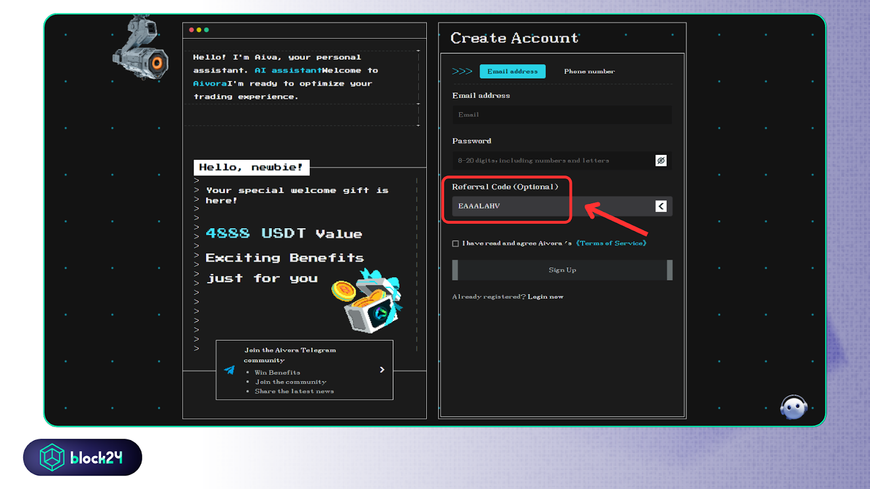Select the Email address tab
This screenshot has height=489, width=870.
tap(512, 71)
